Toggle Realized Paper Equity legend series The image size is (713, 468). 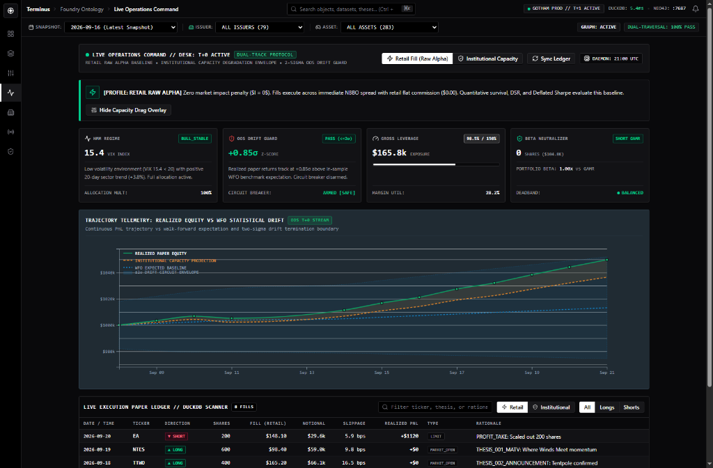click(x=155, y=253)
